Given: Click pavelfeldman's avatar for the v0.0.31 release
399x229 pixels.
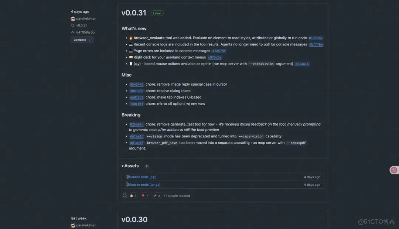Looking at the screenshot, I should [73, 18].
